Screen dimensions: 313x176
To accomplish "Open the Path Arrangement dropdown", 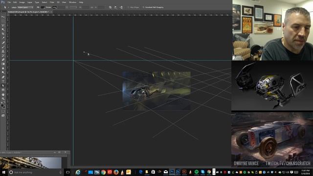I will point(121,7).
